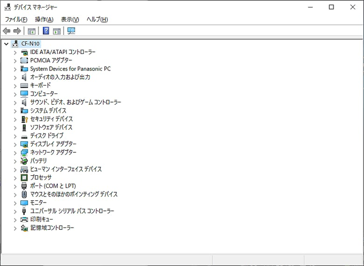Collapse the CF-N10 root node
The width and height of the screenshot is (364, 266).
pyautogui.click(x=6, y=44)
